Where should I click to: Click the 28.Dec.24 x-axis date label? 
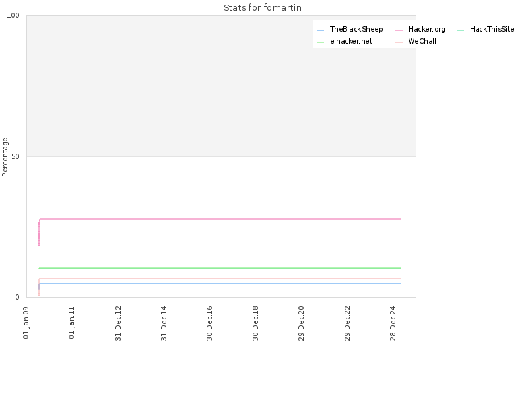click(393, 323)
